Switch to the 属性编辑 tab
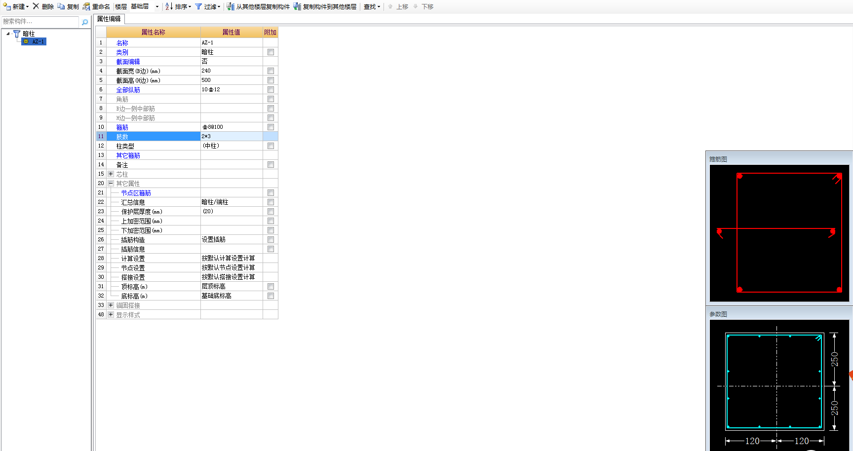Screen dimensions: 853x451 pyautogui.click(x=109, y=19)
